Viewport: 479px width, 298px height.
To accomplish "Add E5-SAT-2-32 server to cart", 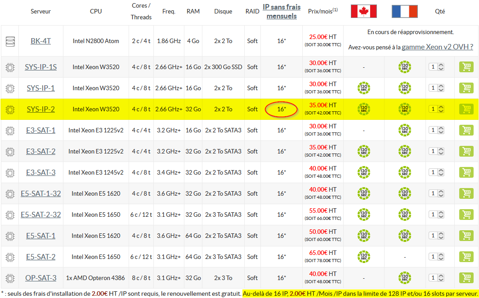I will tap(466, 215).
